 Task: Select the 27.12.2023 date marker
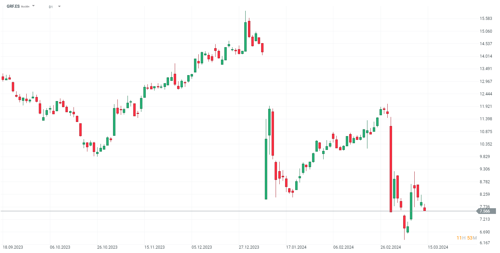pos(249,247)
